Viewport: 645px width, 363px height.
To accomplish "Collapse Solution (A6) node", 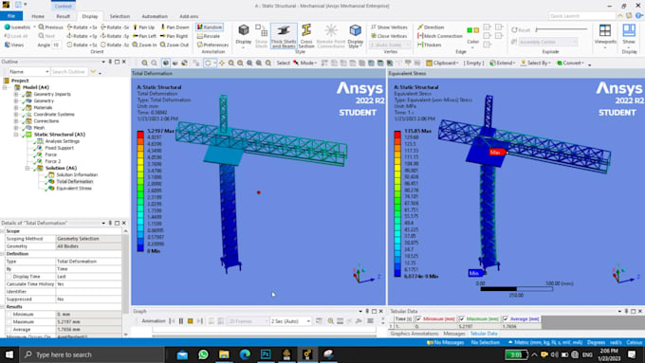I will pos(28,168).
